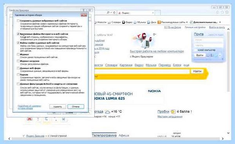The height and width of the screenshot is (144, 235).
Task: Click the password field in Почта box
Action: pyautogui.click(x=209, y=45)
